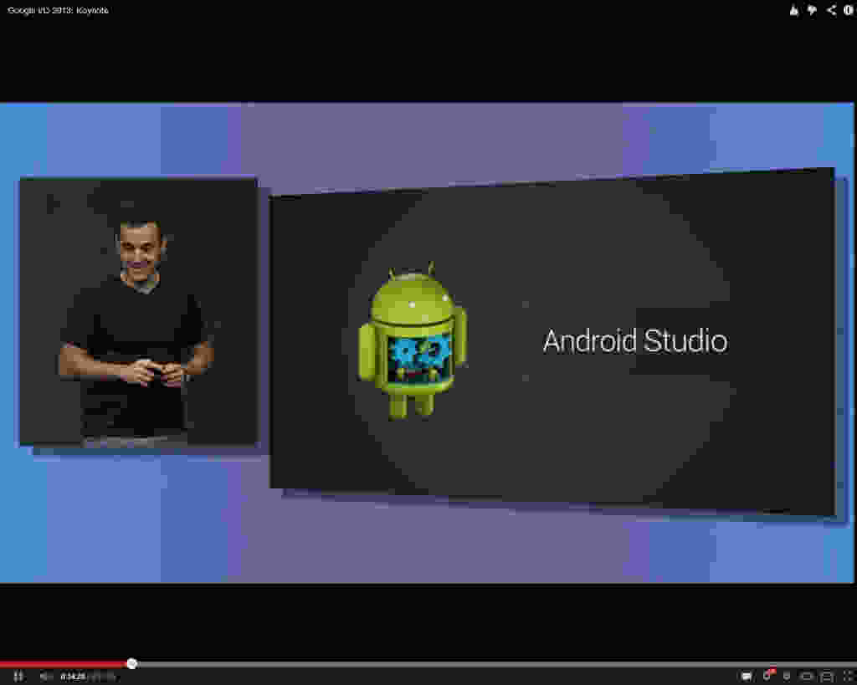Switch to the large player size icon
This screenshot has width=857, height=685.
[x=827, y=677]
